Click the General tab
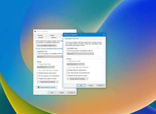The width and height of the screenshot is (156, 114). 41,37
